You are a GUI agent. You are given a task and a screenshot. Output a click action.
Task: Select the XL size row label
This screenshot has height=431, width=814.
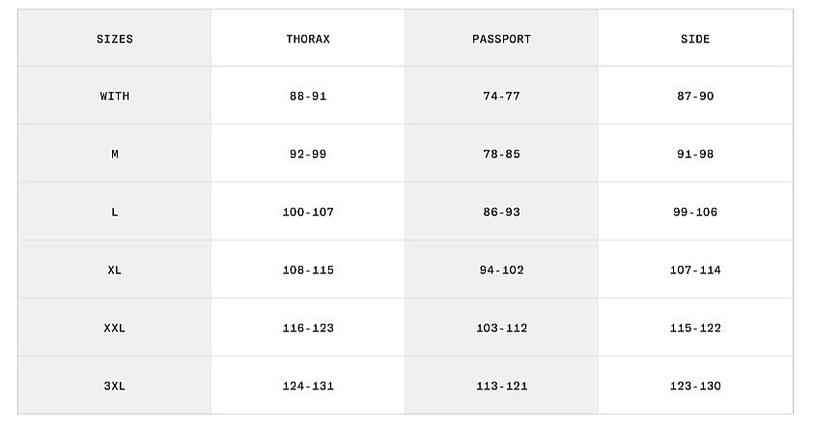coord(115,271)
